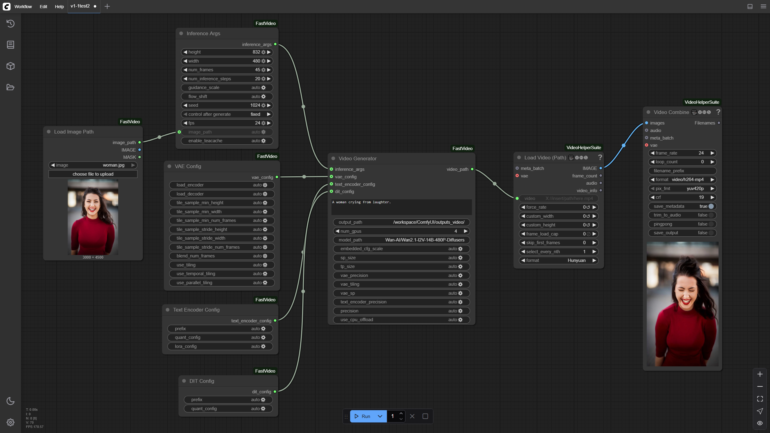Open the Run button dropdown arrow

point(380,416)
